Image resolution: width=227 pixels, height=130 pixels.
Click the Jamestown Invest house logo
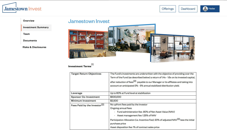[x=22, y=8]
